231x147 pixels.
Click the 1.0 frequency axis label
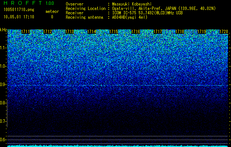(x=3, y=66)
